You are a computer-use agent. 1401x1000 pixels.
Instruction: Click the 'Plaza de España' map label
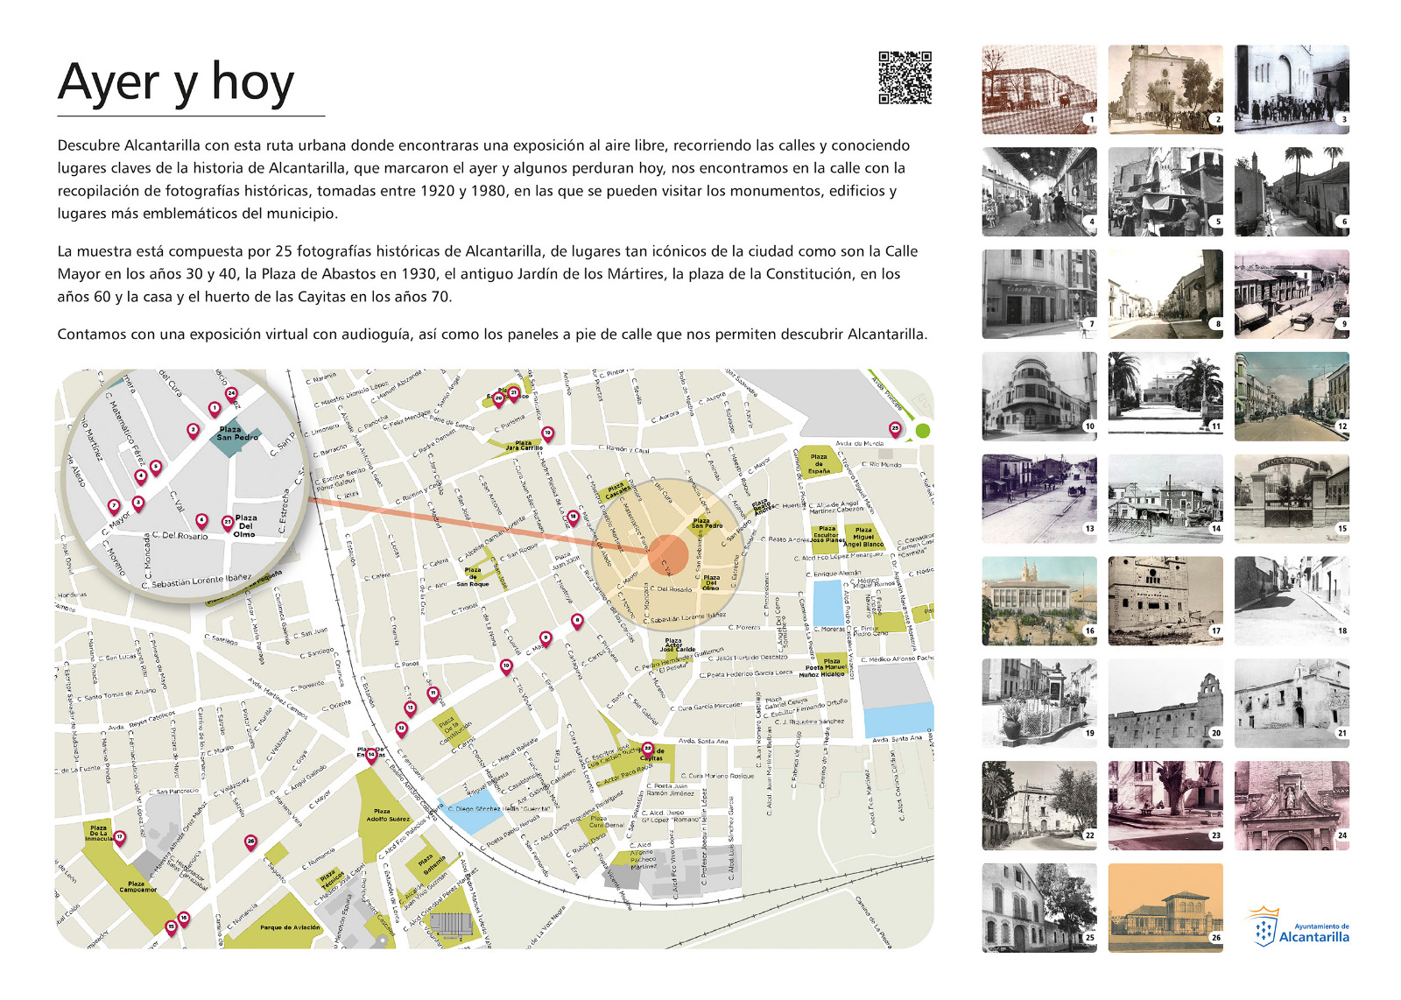pyautogui.click(x=819, y=464)
